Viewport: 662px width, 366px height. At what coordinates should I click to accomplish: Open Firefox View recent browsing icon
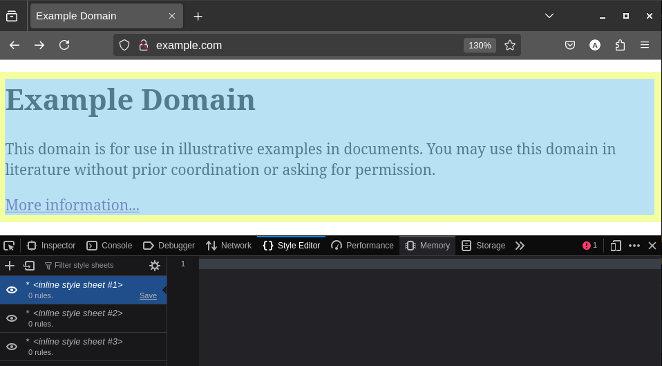tap(12, 16)
